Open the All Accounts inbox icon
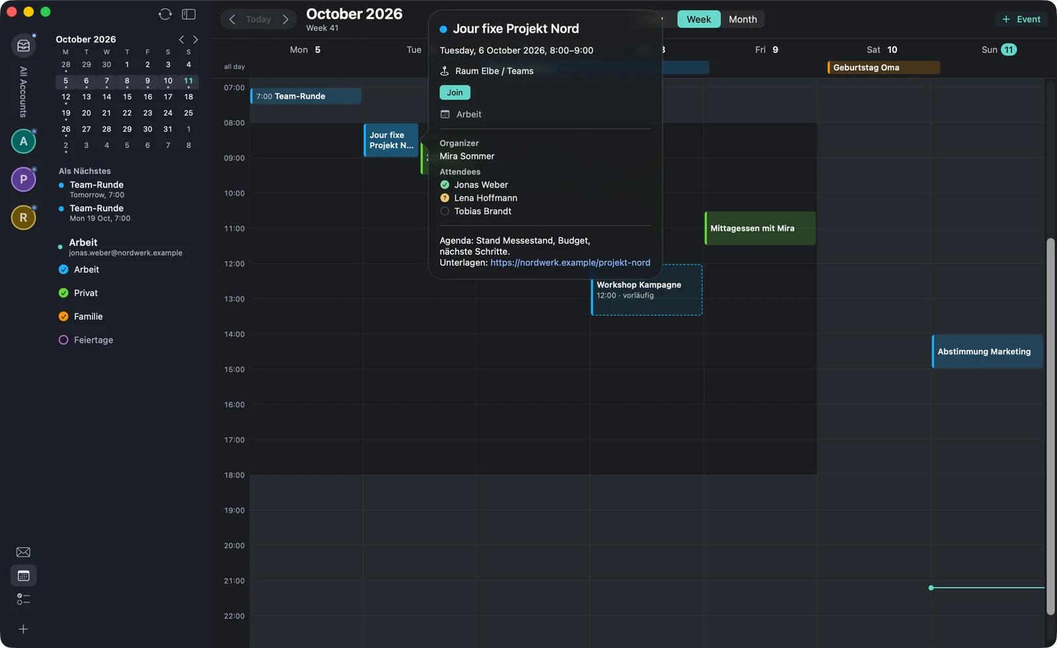This screenshot has width=1057, height=648. (x=24, y=46)
